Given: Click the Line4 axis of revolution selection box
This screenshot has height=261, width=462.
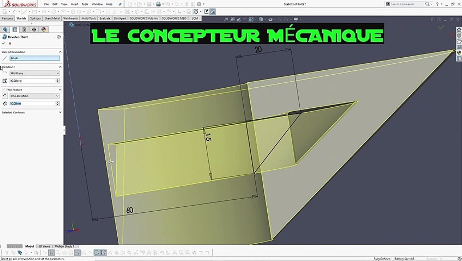Looking at the screenshot, I should tap(35, 58).
